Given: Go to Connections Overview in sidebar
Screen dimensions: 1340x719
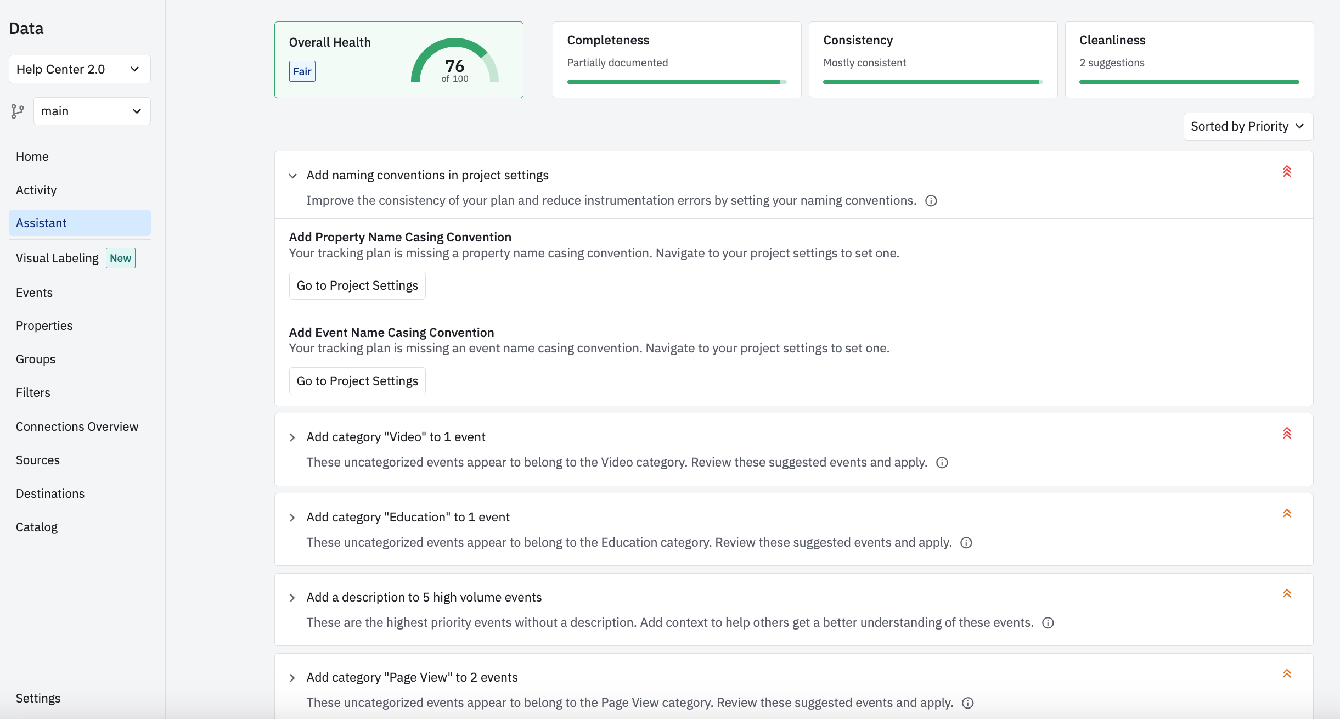Looking at the screenshot, I should (x=77, y=426).
